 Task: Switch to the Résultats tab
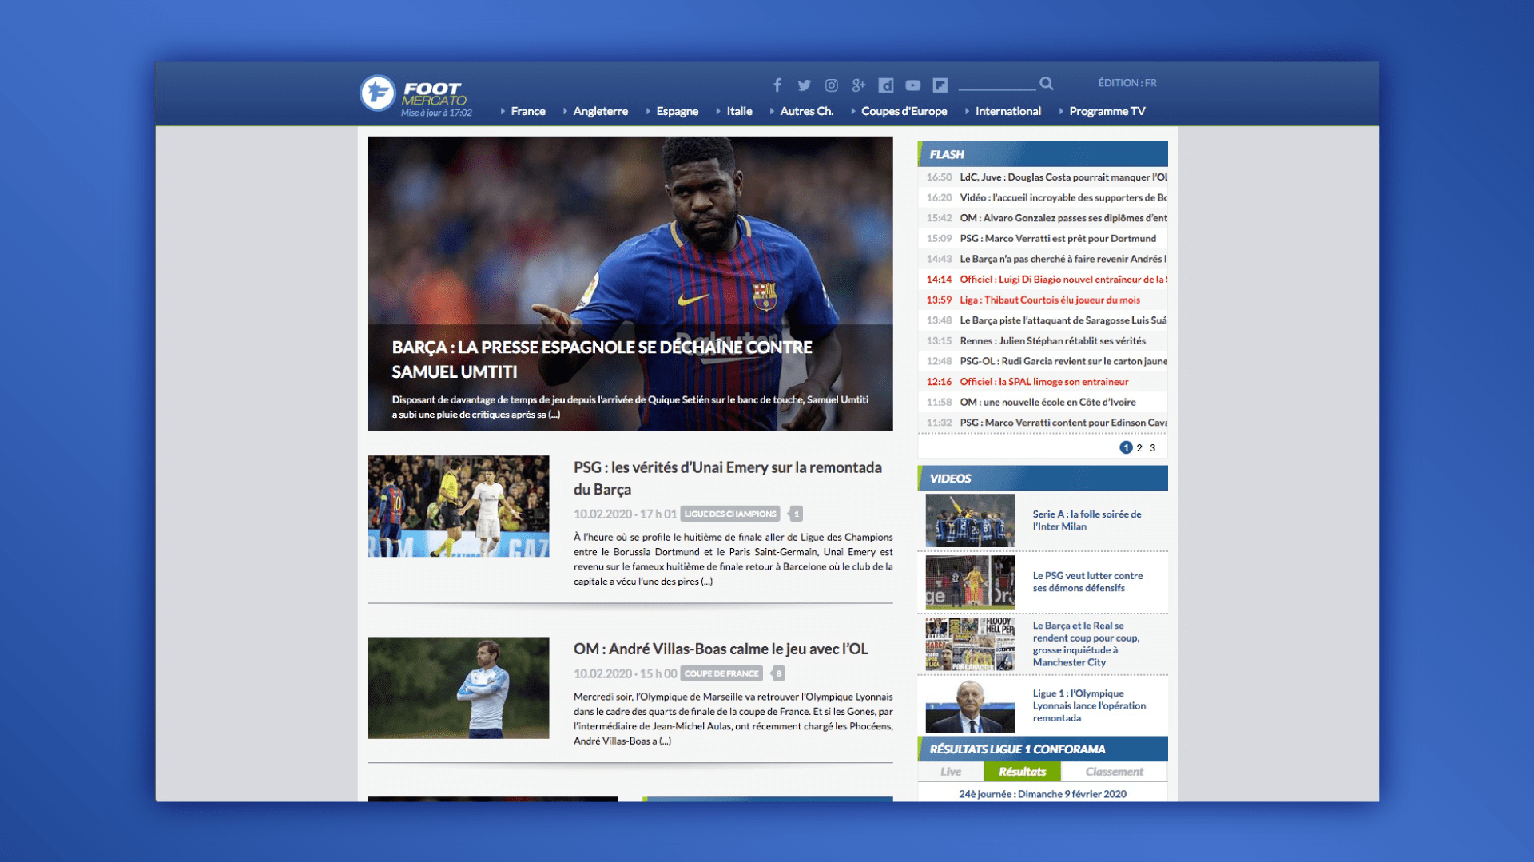pos(1022,772)
